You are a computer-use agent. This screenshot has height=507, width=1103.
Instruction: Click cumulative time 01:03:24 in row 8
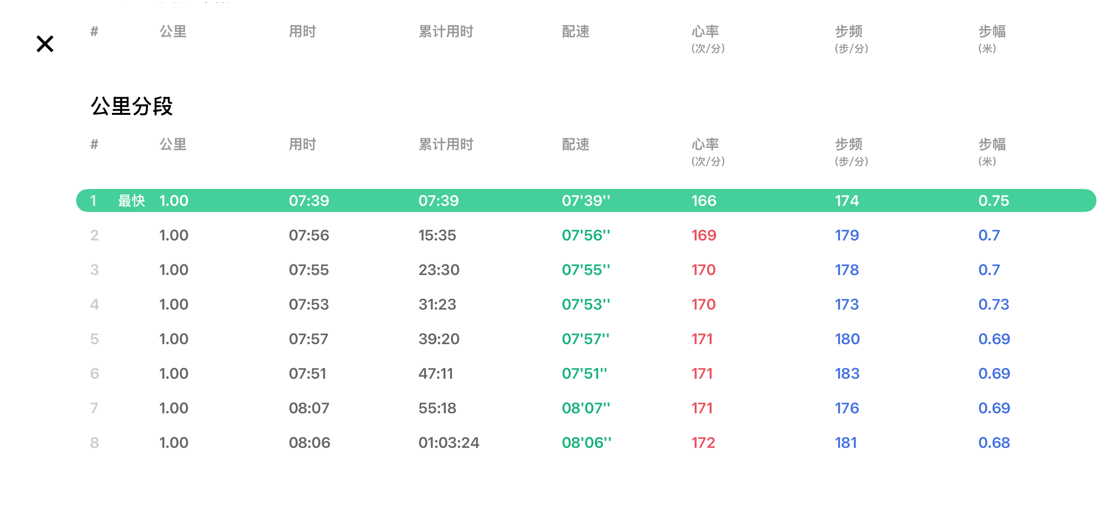click(x=448, y=443)
